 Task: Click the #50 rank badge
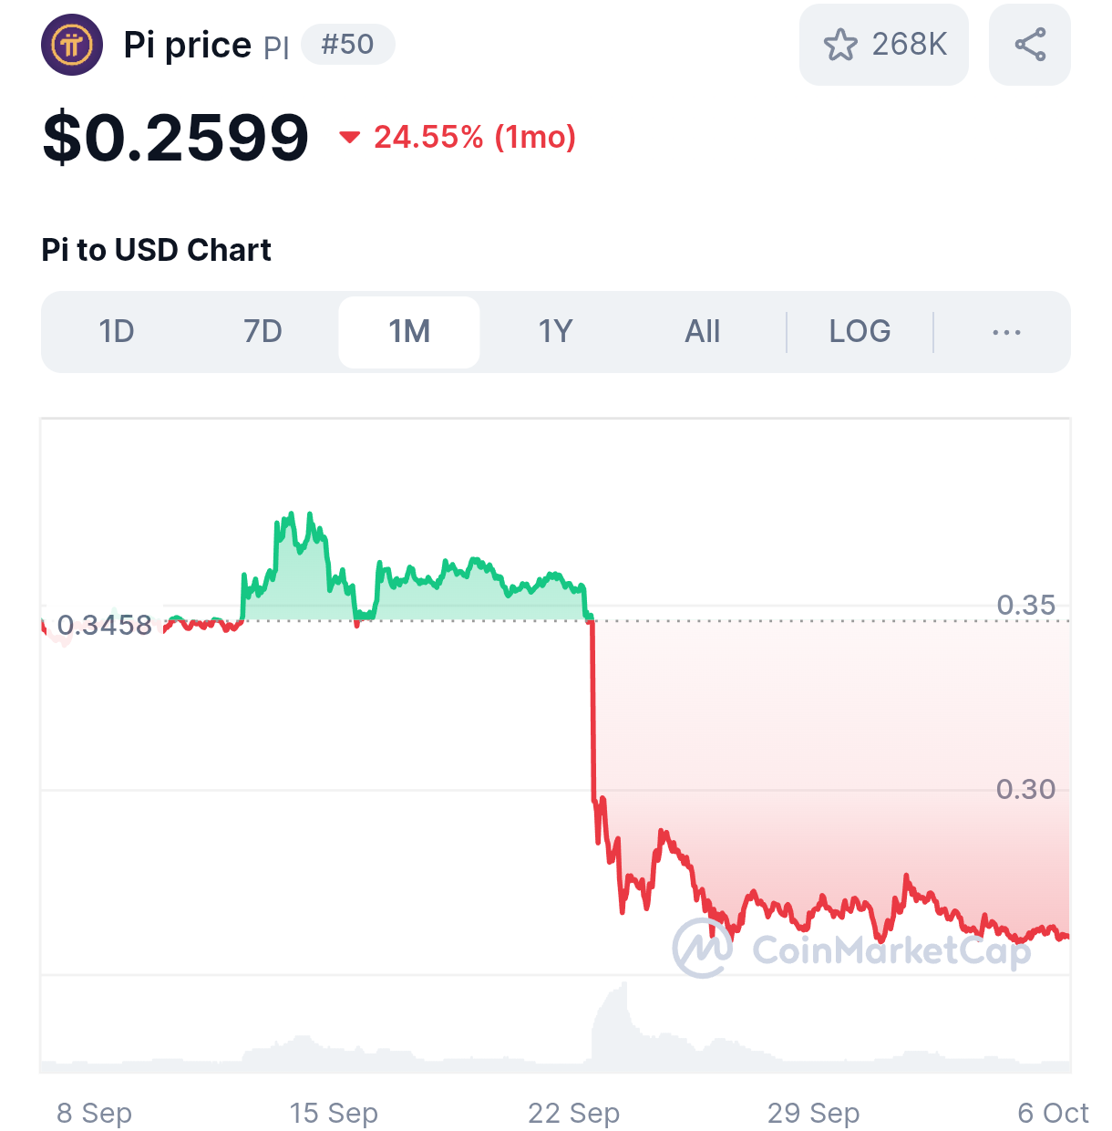tap(347, 45)
